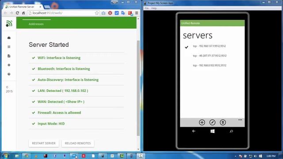Select server tcp 49.207.171.57 on the phone
This screenshot has height=159, width=283.
[x=210, y=56]
